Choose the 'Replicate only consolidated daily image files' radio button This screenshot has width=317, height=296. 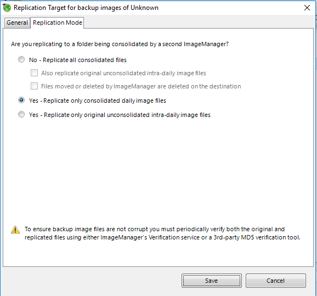point(21,100)
